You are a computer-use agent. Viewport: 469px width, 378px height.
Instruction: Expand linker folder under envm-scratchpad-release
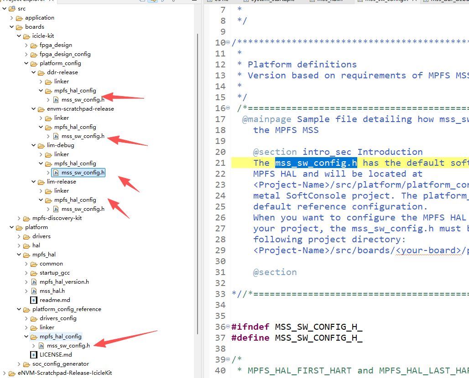coord(41,118)
